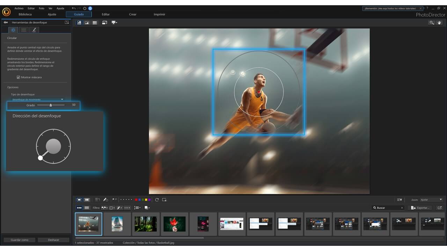Image resolution: width=447 pixels, height=251 pixels.
Task: Click the undo arrow in the top bar
Action: point(73,8)
